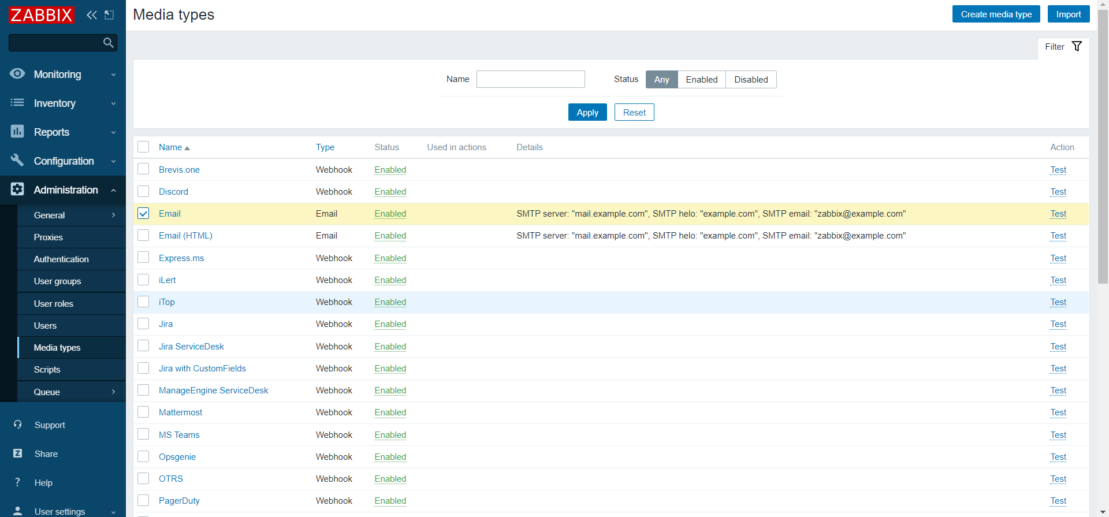1109x517 pixels.
Task: Click the sidebar search magnifier icon
Action: tap(108, 43)
